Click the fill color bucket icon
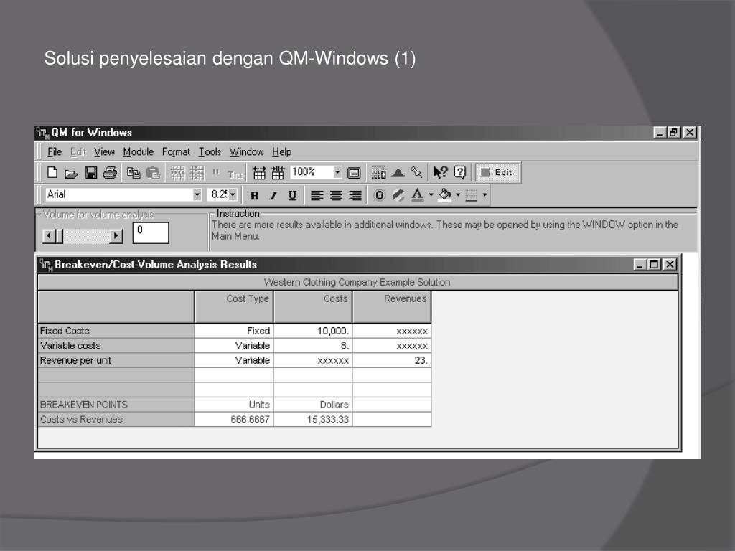 (x=445, y=195)
